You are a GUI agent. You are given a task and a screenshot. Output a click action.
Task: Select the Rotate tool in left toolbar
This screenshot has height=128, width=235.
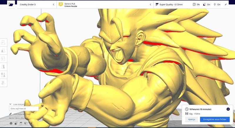tap(3, 58)
